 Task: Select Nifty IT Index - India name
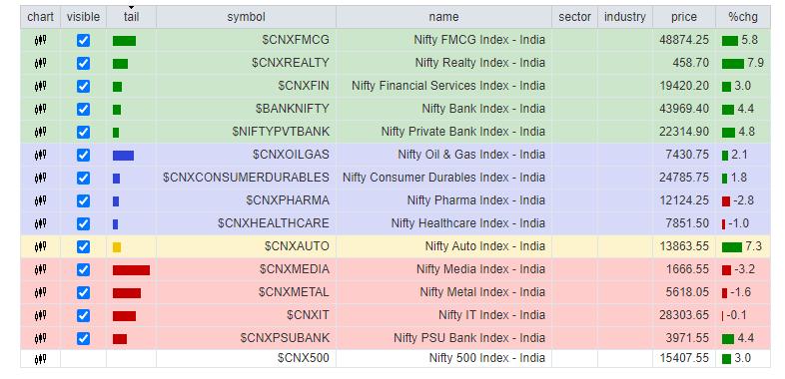pyautogui.click(x=491, y=315)
